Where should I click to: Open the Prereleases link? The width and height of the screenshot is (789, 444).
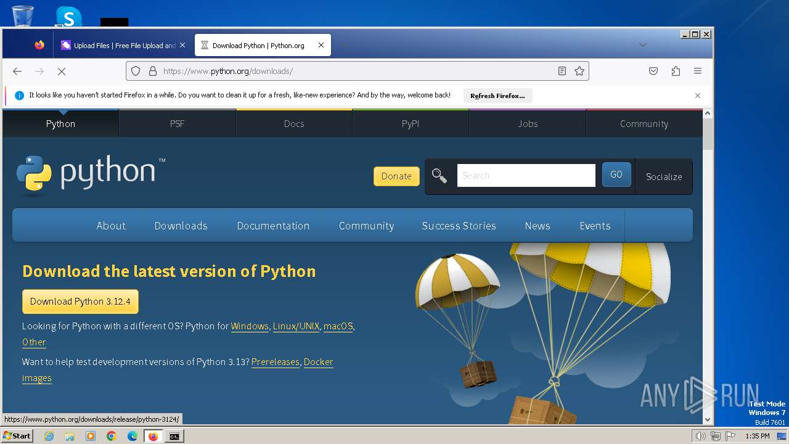[x=276, y=361]
